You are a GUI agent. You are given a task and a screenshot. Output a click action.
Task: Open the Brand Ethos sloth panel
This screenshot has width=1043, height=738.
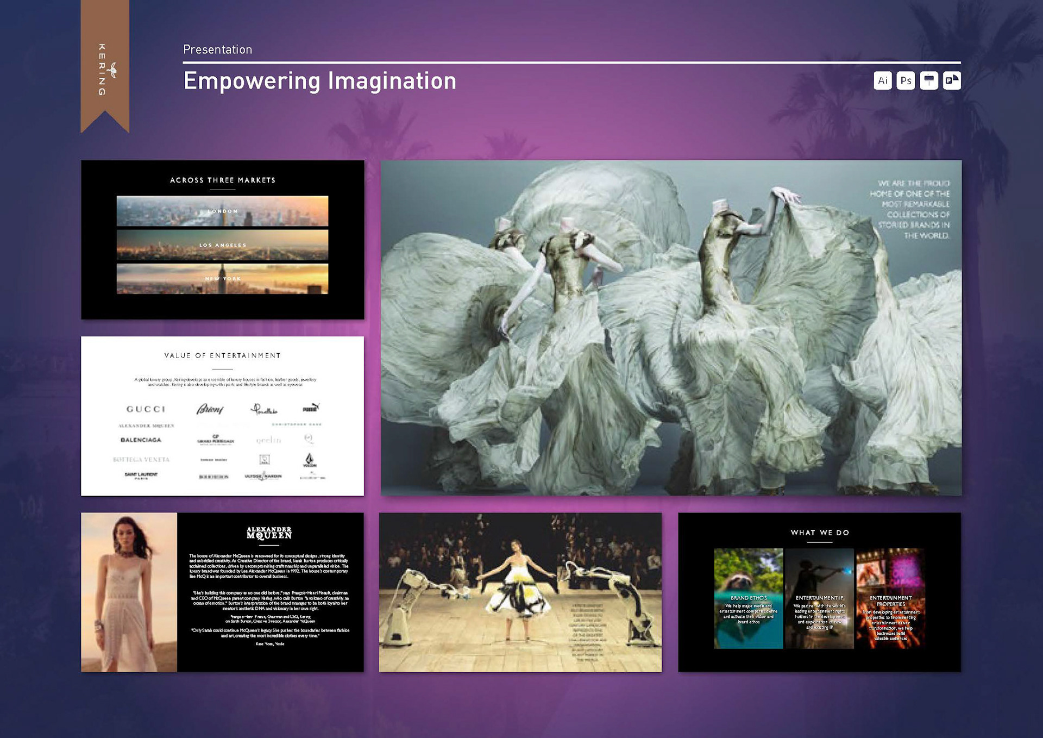tap(748, 598)
